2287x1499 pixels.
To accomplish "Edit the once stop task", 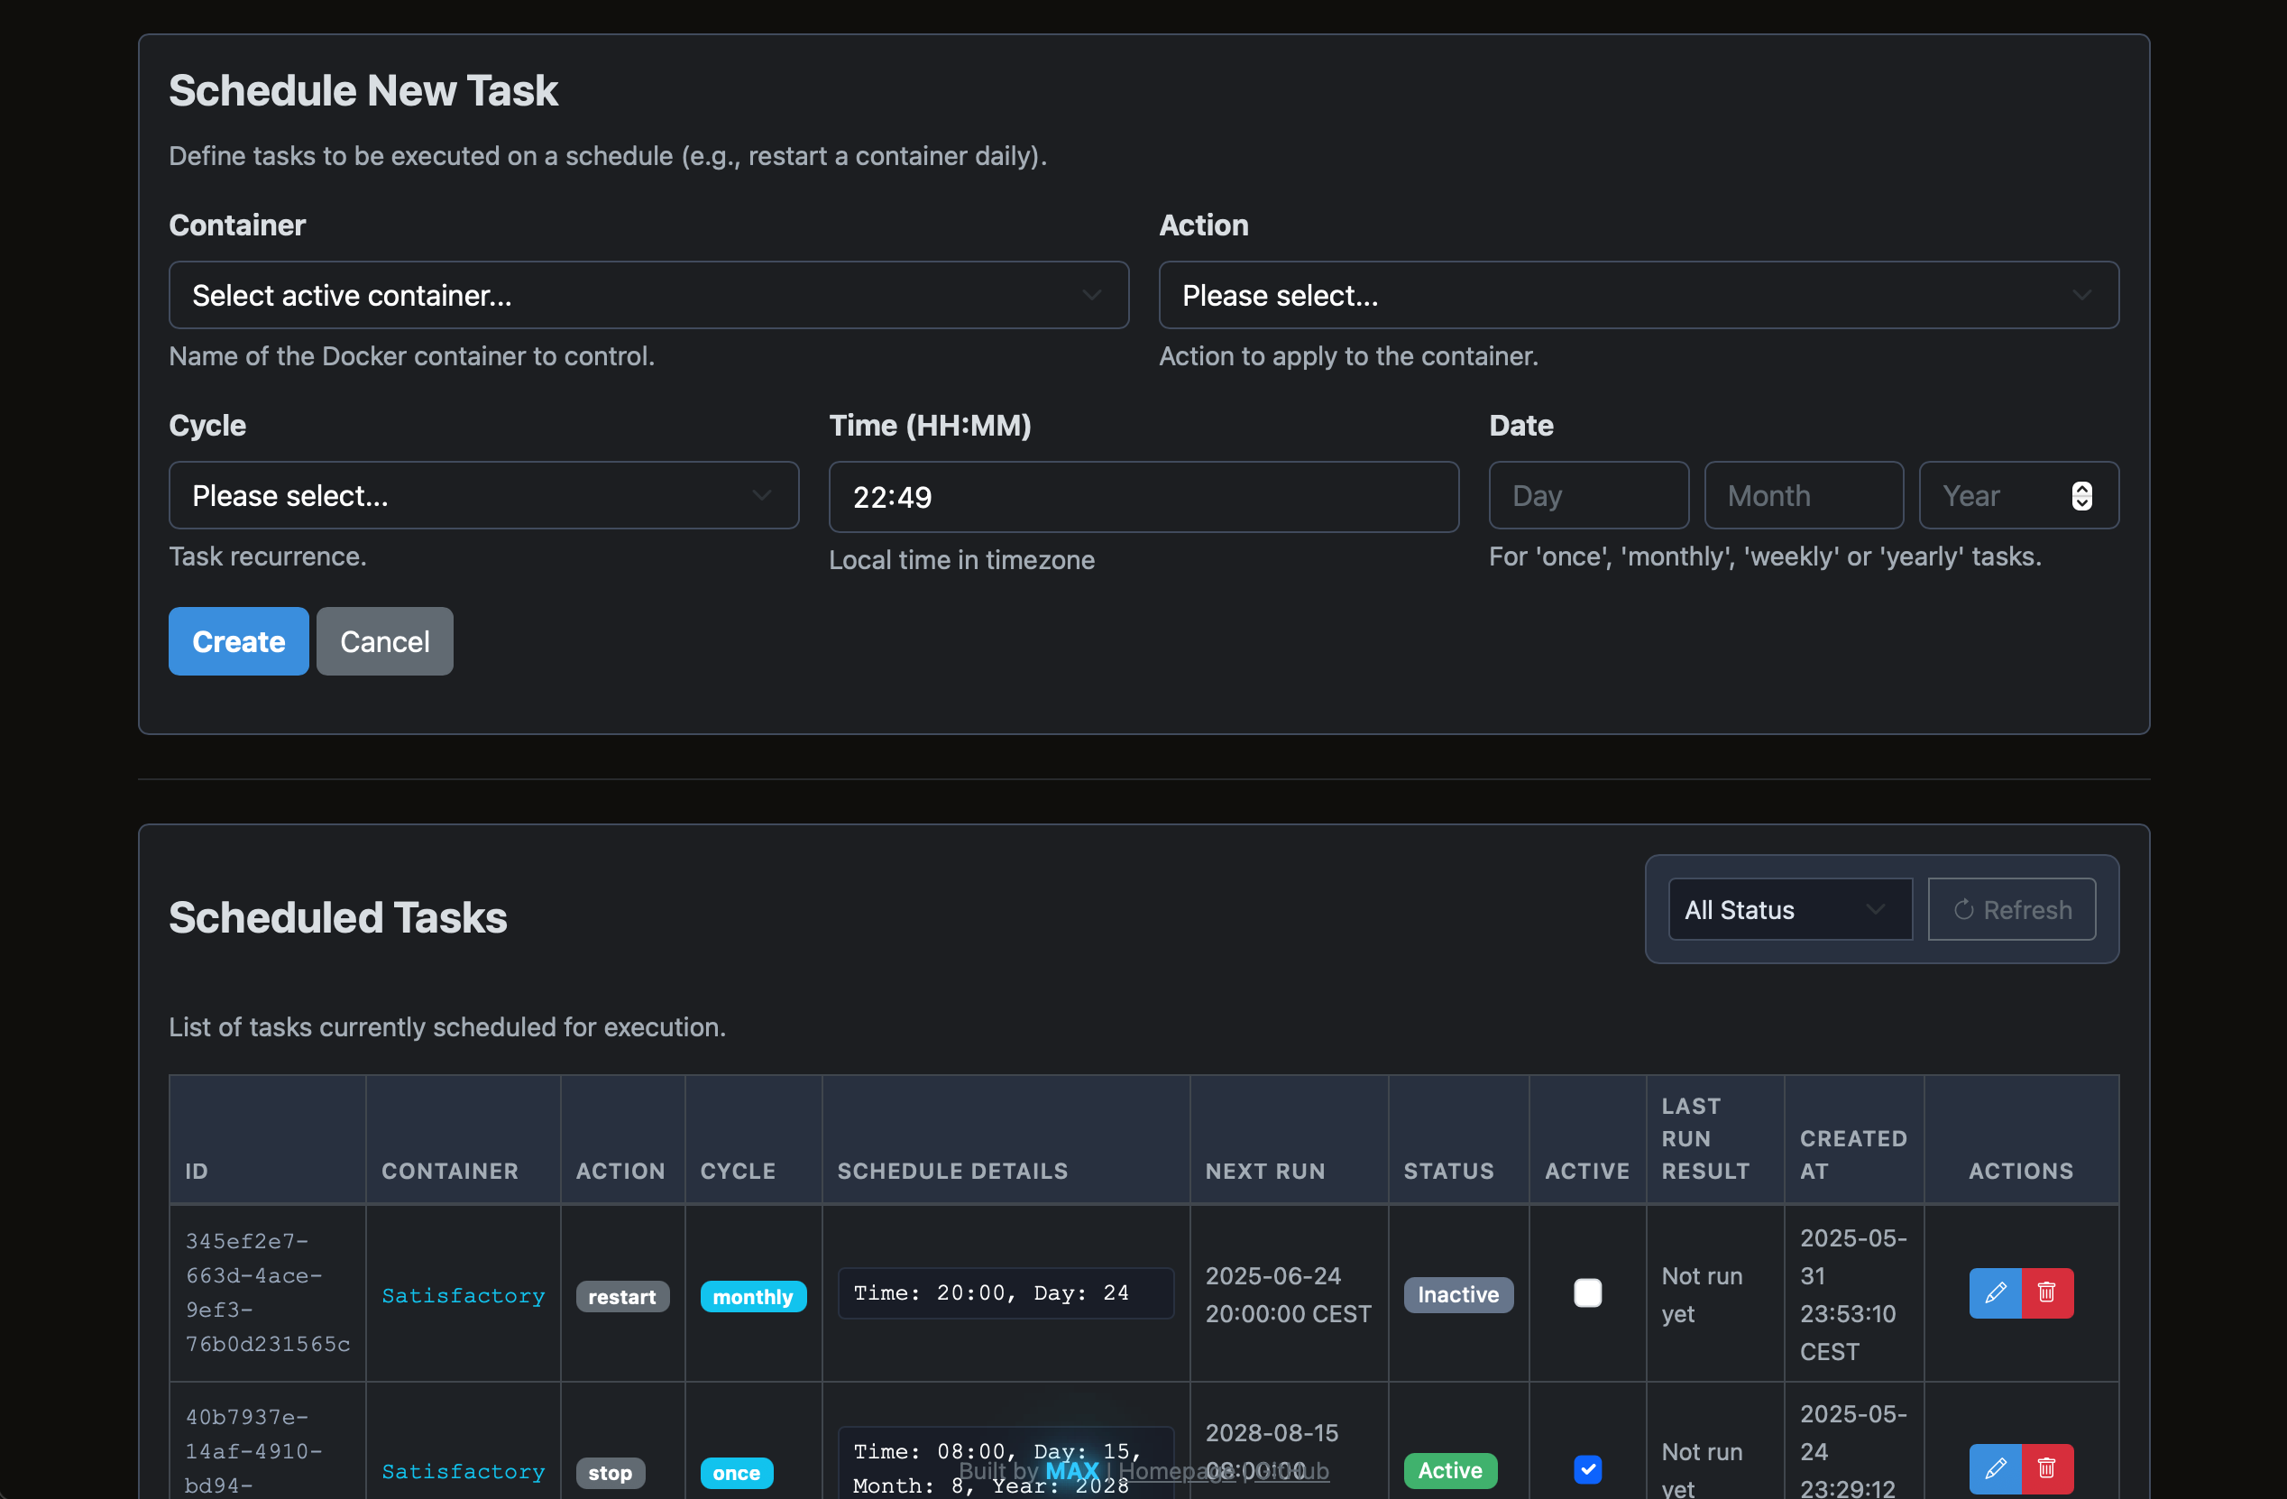I will click(1995, 1468).
